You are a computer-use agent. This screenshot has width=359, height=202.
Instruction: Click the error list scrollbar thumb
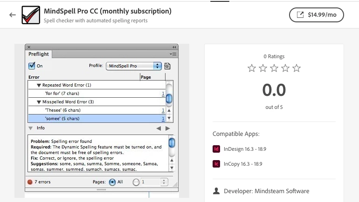click(x=169, y=99)
